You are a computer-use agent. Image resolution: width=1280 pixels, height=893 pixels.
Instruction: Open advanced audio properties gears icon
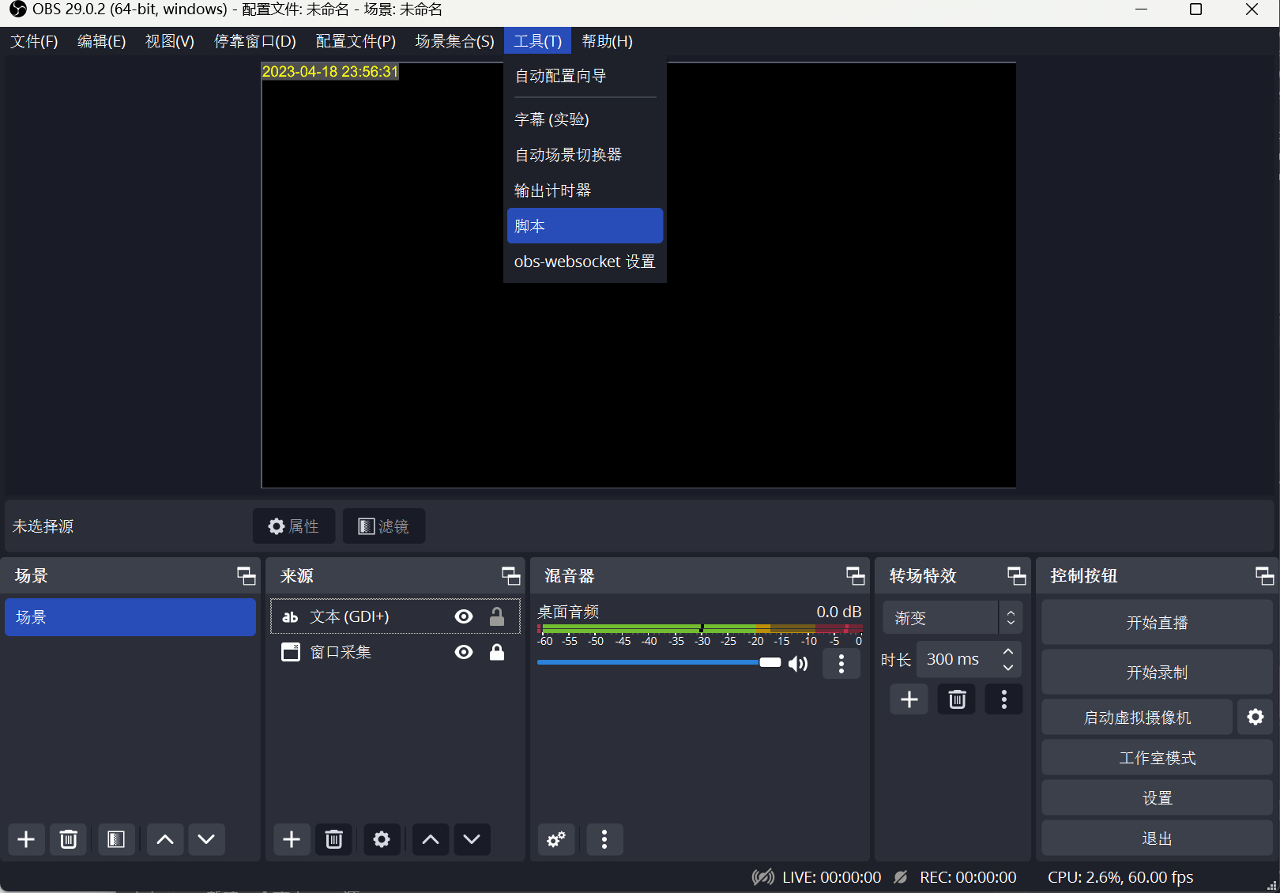(556, 839)
